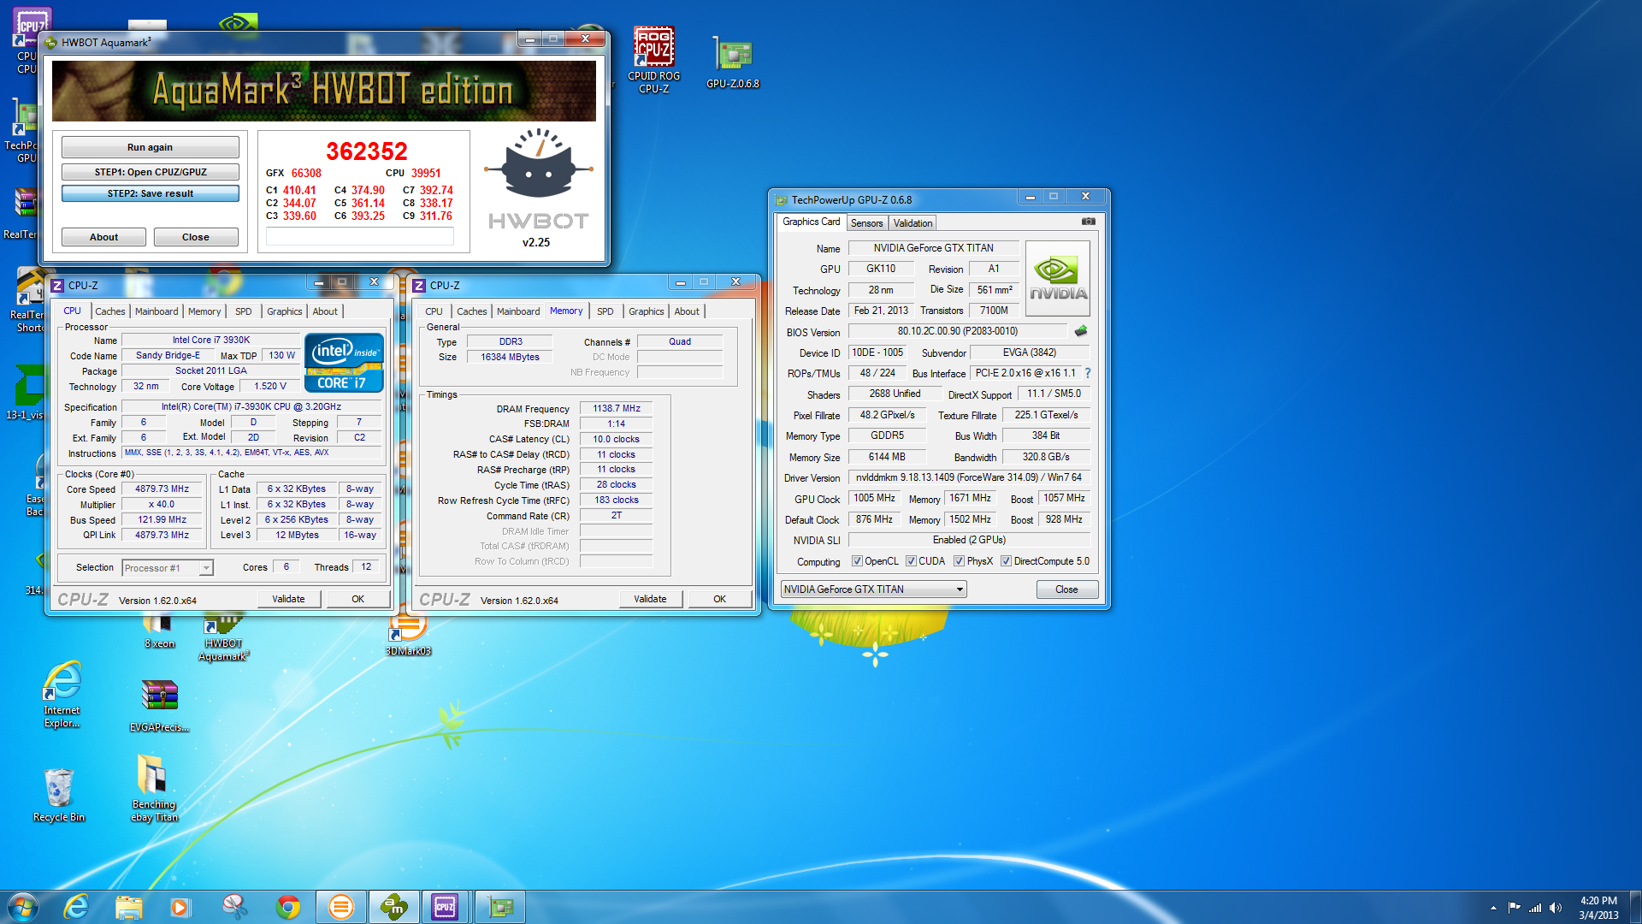
Task: Switch to Validation tab in GPU-Z
Action: point(913,223)
